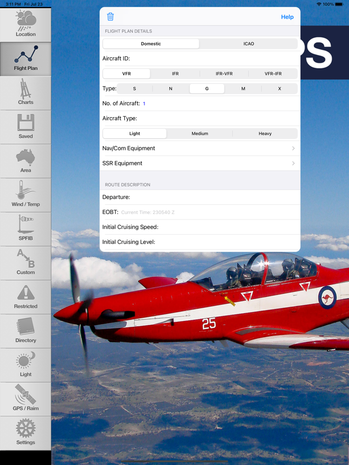Screen dimensions: 349x465
Task: Tap the Aircraft Type field
Action: (200, 118)
